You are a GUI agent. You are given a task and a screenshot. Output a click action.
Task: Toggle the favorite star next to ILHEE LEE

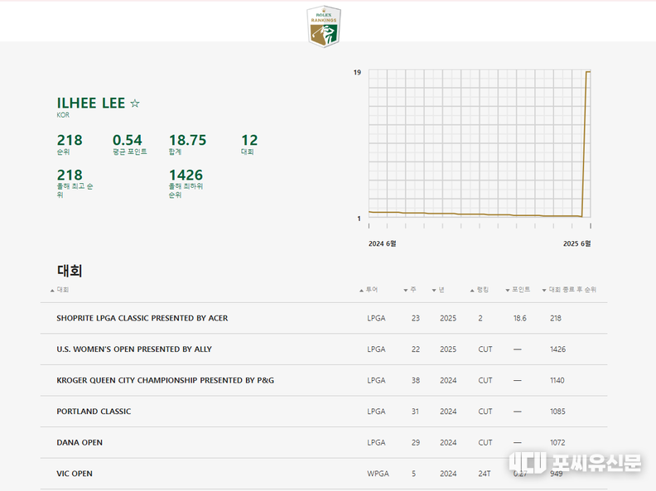tap(135, 103)
